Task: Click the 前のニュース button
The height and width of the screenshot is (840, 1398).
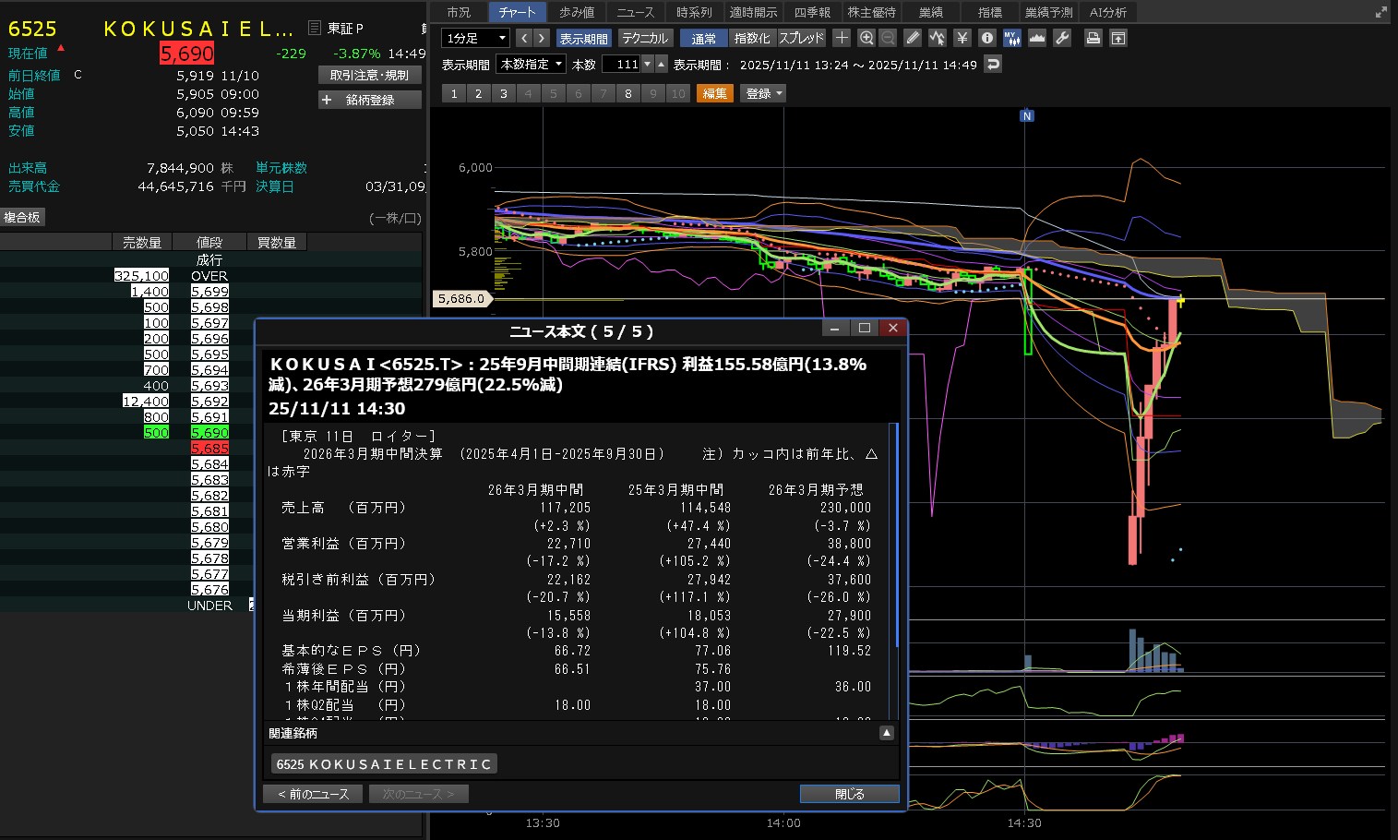Action: [314, 794]
